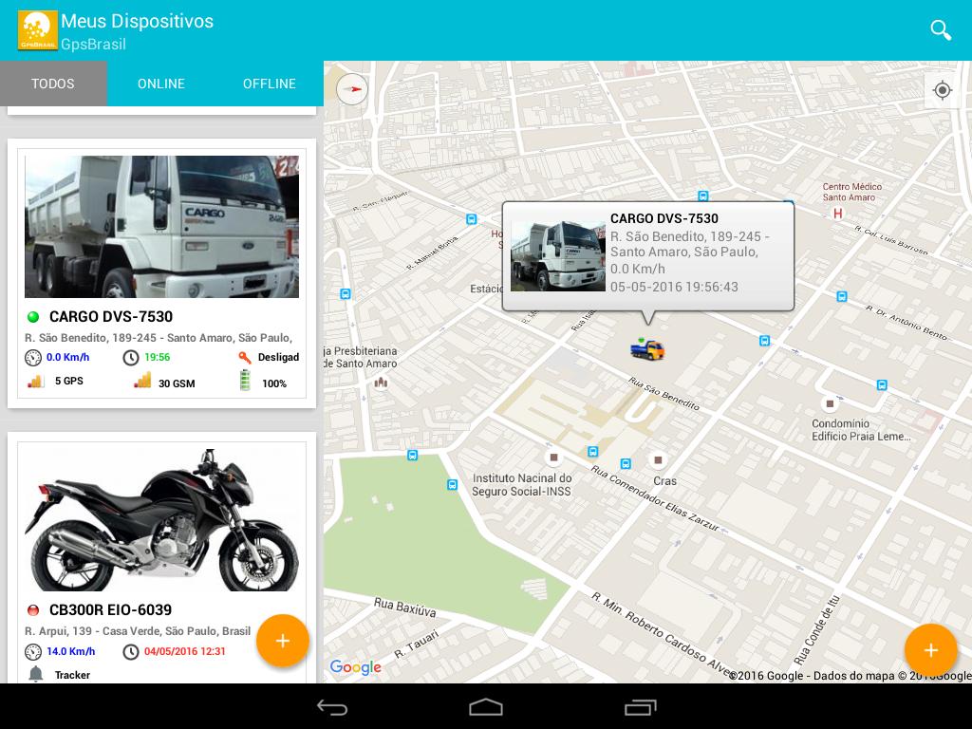972x729 pixels.
Task: Switch to TODOS tab
Action: tap(53, 84)
